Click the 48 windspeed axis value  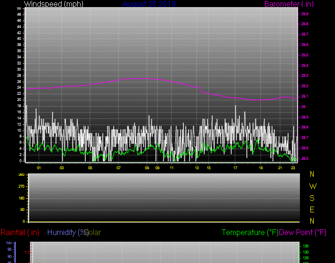pos(19,15)
